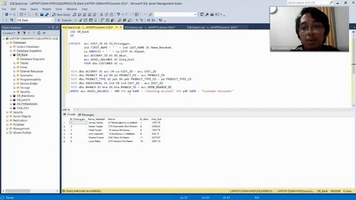Open the find combo box dropdown in the toolbar
Screen dimensions: 356x200
click(x=195, y=14)
